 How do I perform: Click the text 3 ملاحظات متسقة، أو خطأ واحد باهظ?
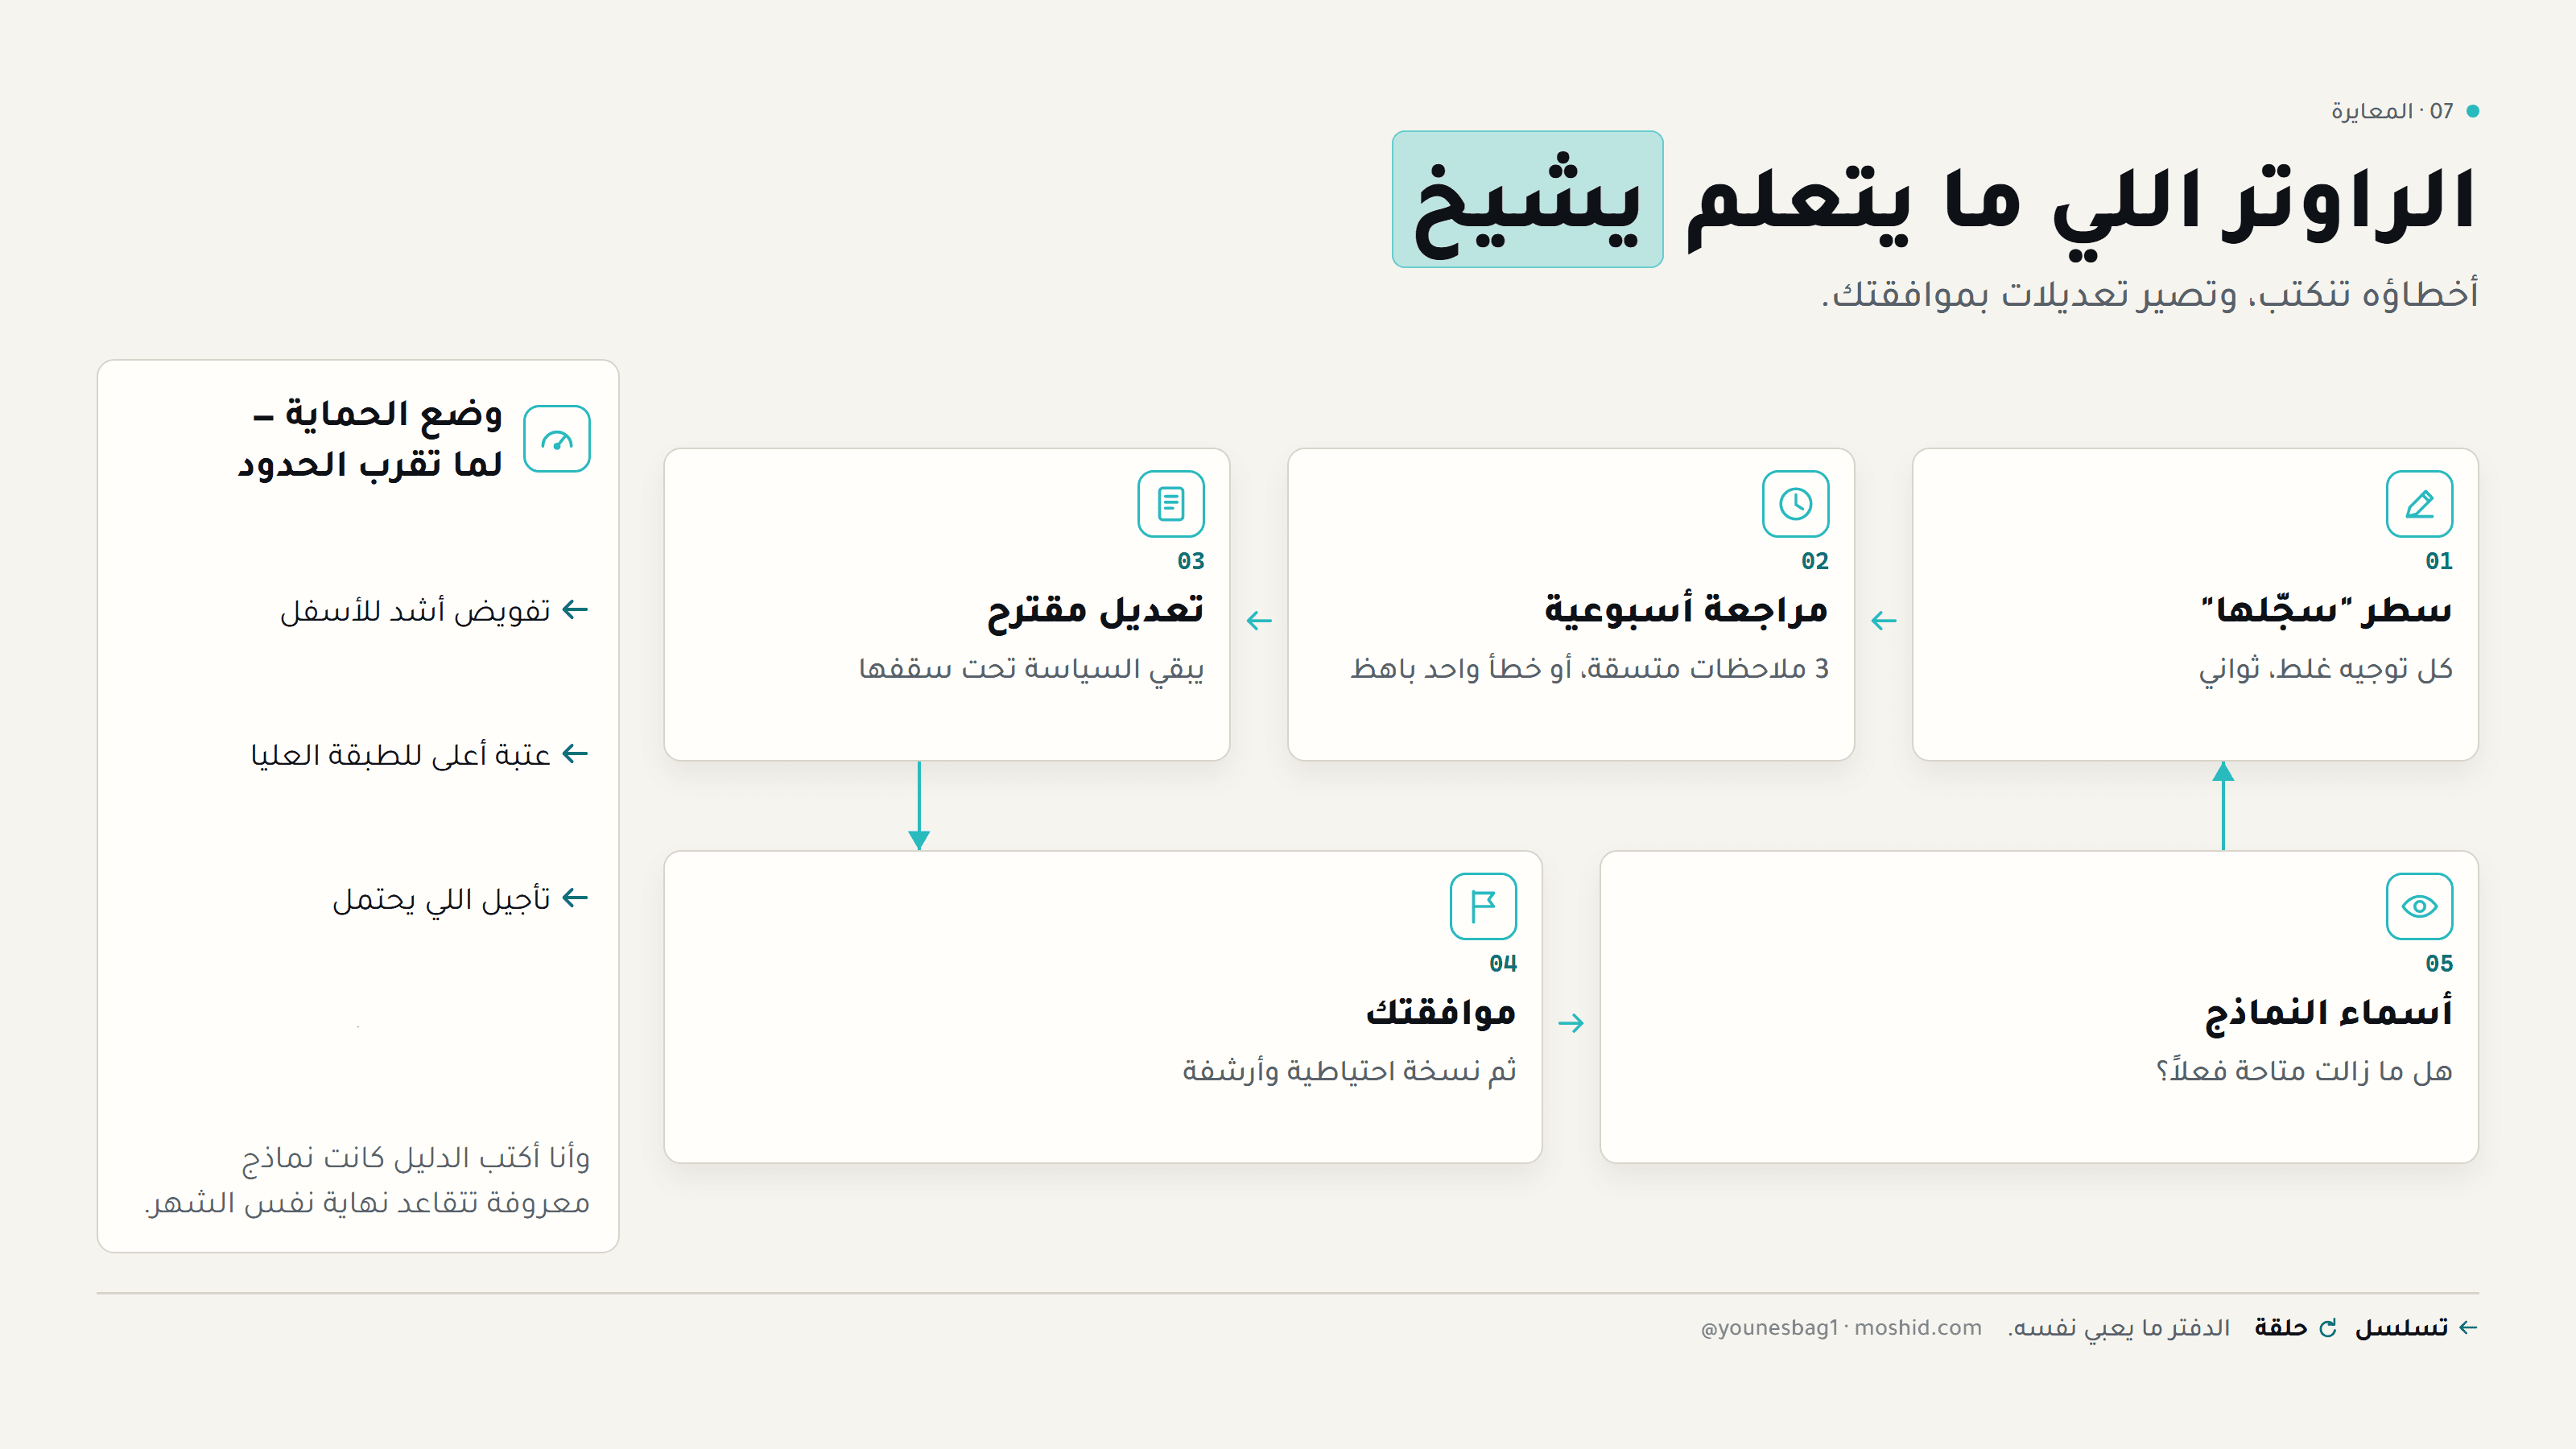coord(1589,668)
